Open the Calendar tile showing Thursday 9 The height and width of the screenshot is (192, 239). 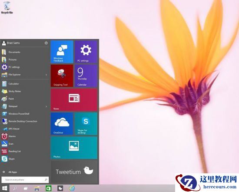(x=86, y=76)
